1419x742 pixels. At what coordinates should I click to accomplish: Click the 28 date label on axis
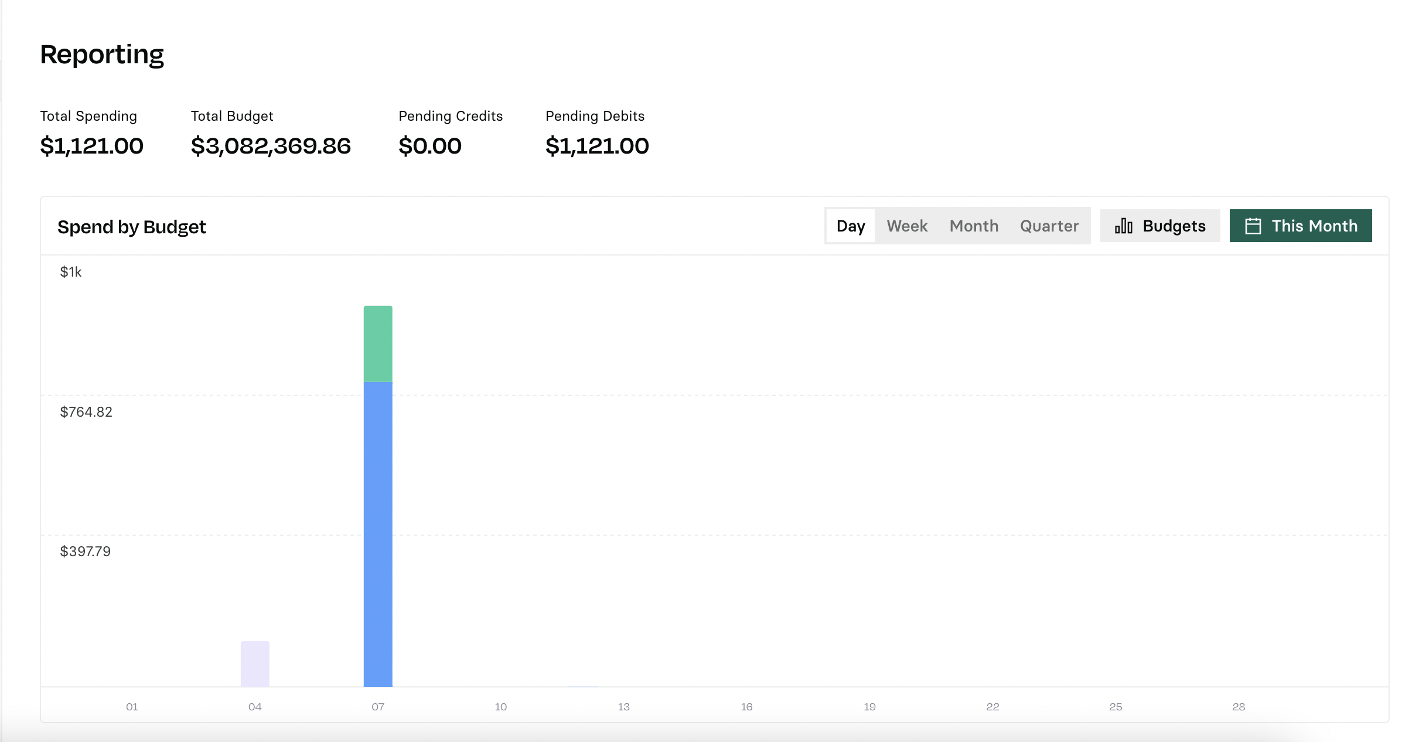[x=1239, y=707]
